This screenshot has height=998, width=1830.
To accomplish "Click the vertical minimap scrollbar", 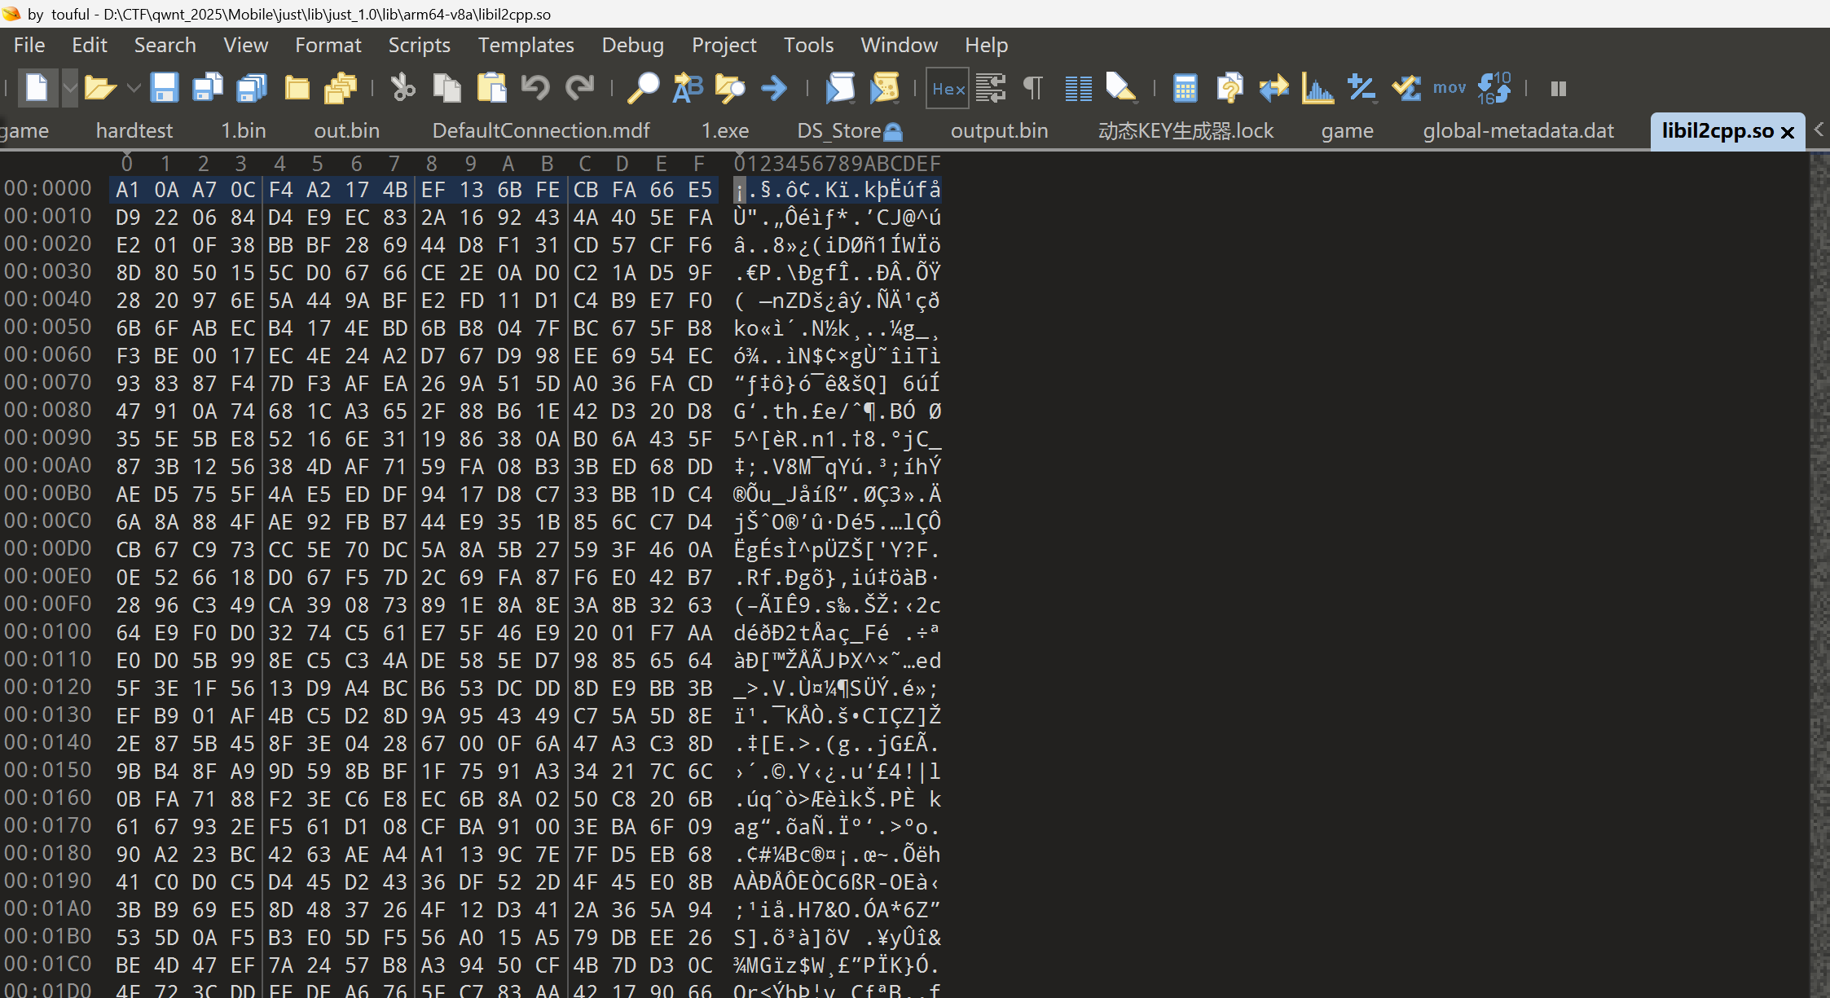I will (x=1819, y=570).
